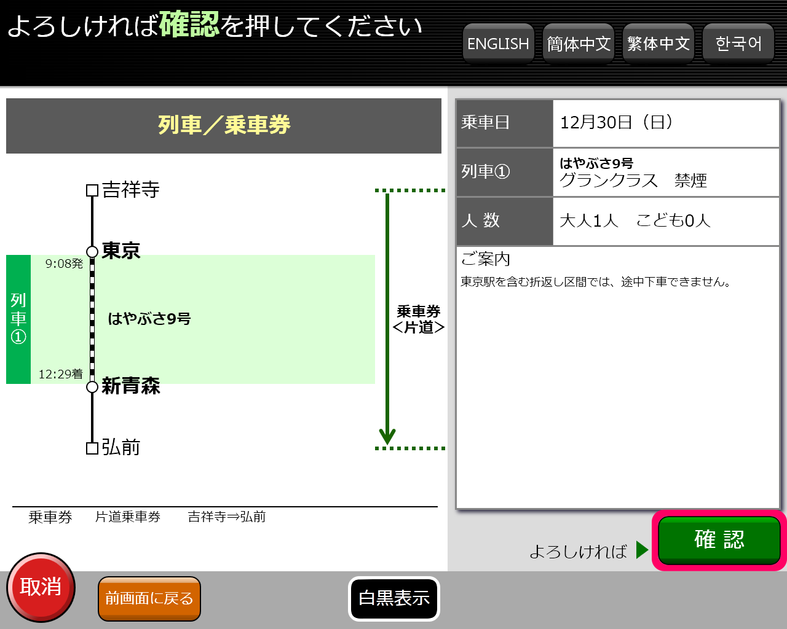Click the 吉祥寺⇒弘前 route summary text
Image resolution: width=787 pixels, height=629 pixels.
tap(227, 517)
